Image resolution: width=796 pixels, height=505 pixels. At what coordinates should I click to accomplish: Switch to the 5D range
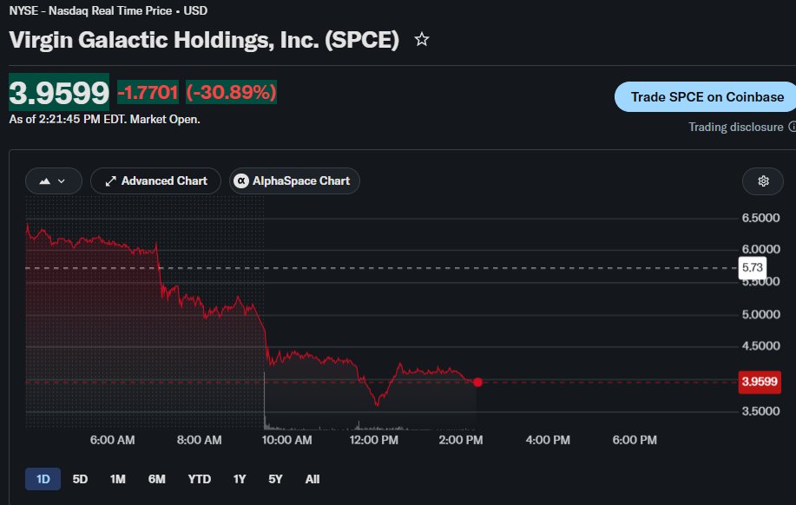click(x=80, y=479)
